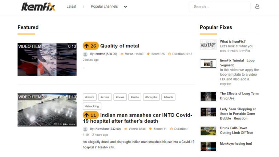Select the #shocking tag
Viewport: 279px width, 157px height.
tap(92, 106)
